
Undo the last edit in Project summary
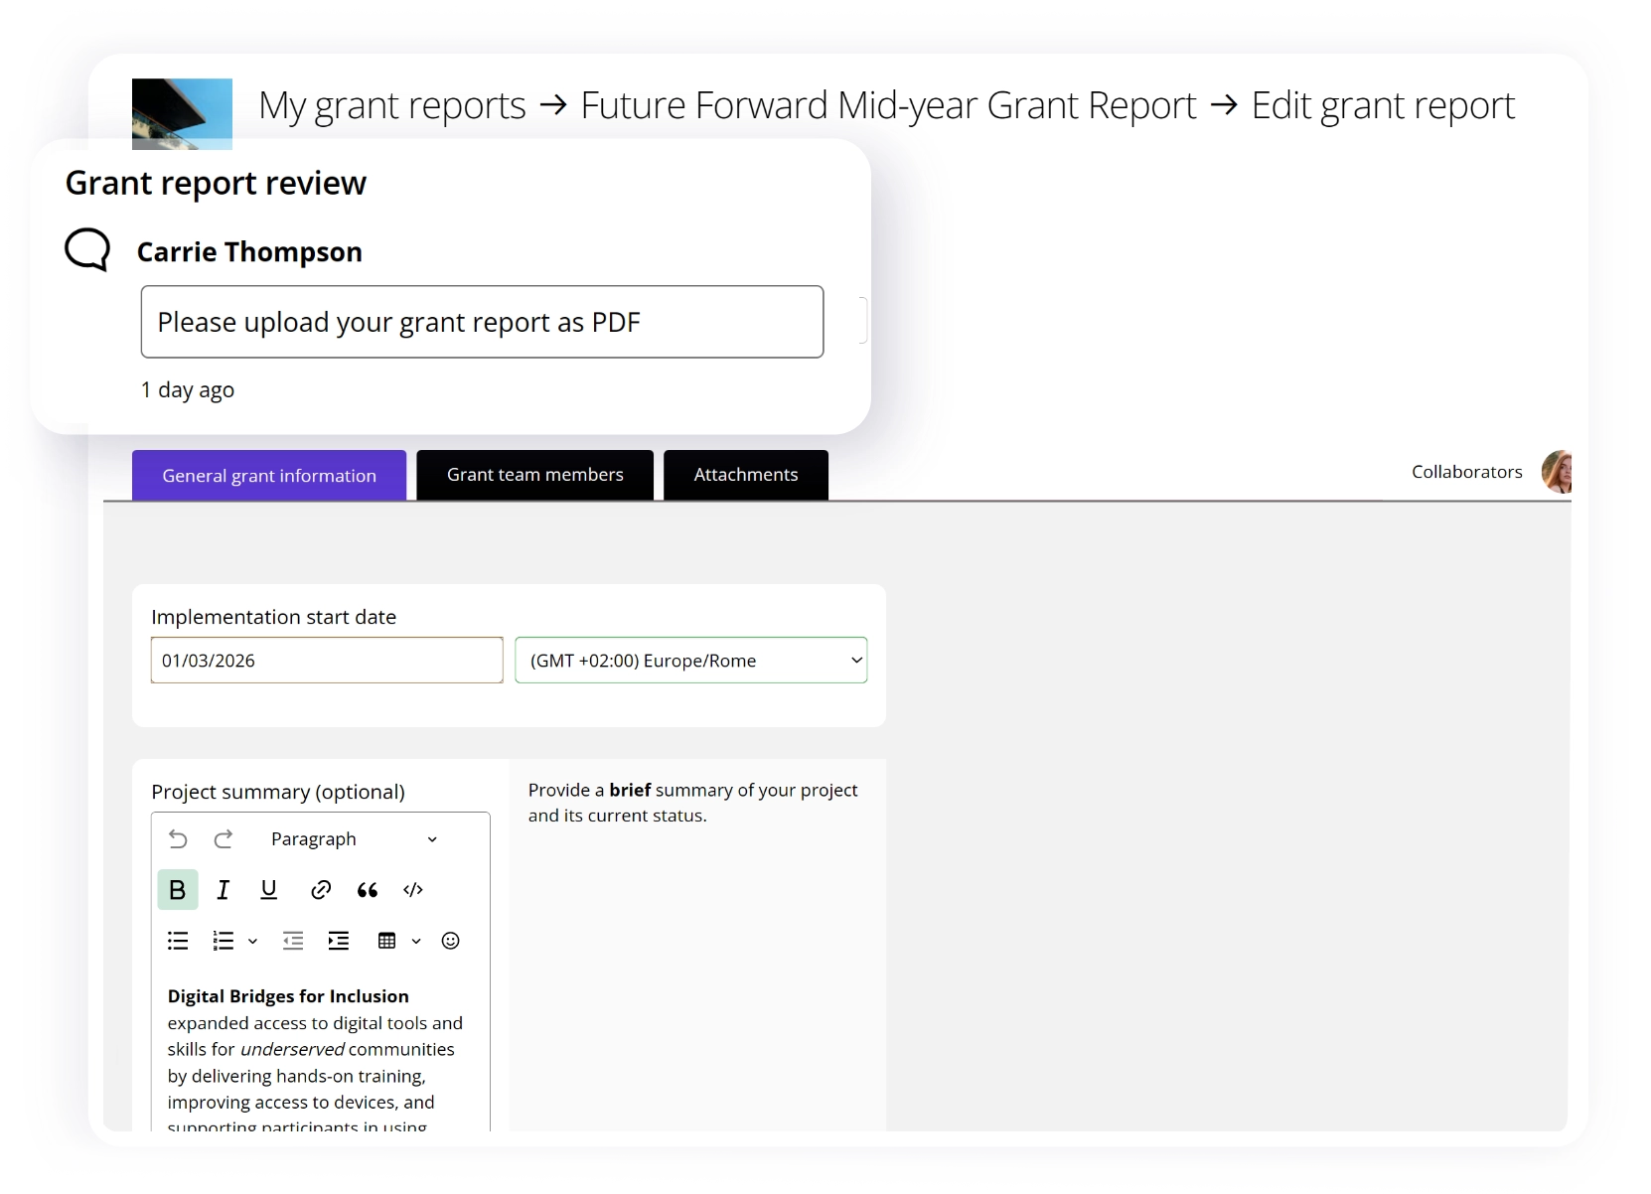point(178,839)
